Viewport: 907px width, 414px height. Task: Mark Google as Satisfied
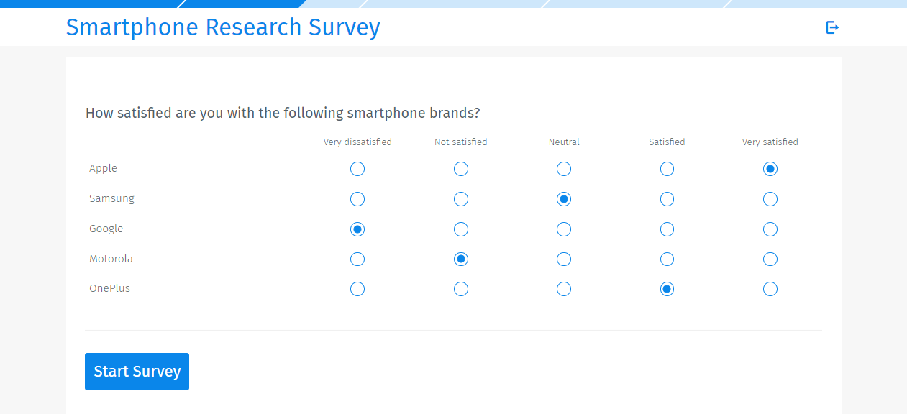pyautogui.click(x=667, y=229)
